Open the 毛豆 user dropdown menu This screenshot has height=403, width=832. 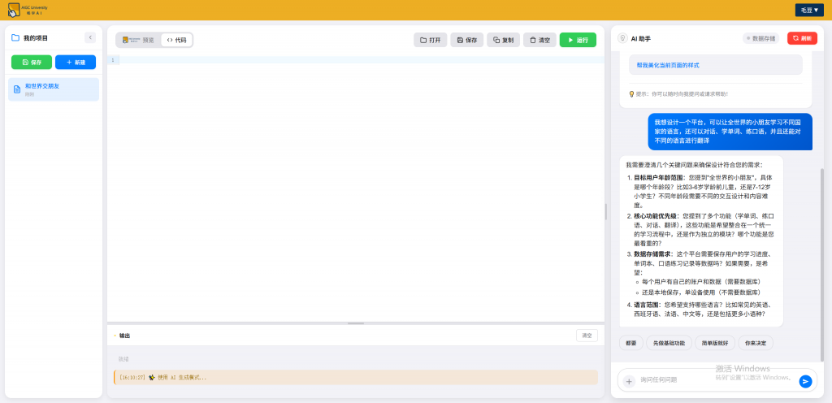[809, 10]
